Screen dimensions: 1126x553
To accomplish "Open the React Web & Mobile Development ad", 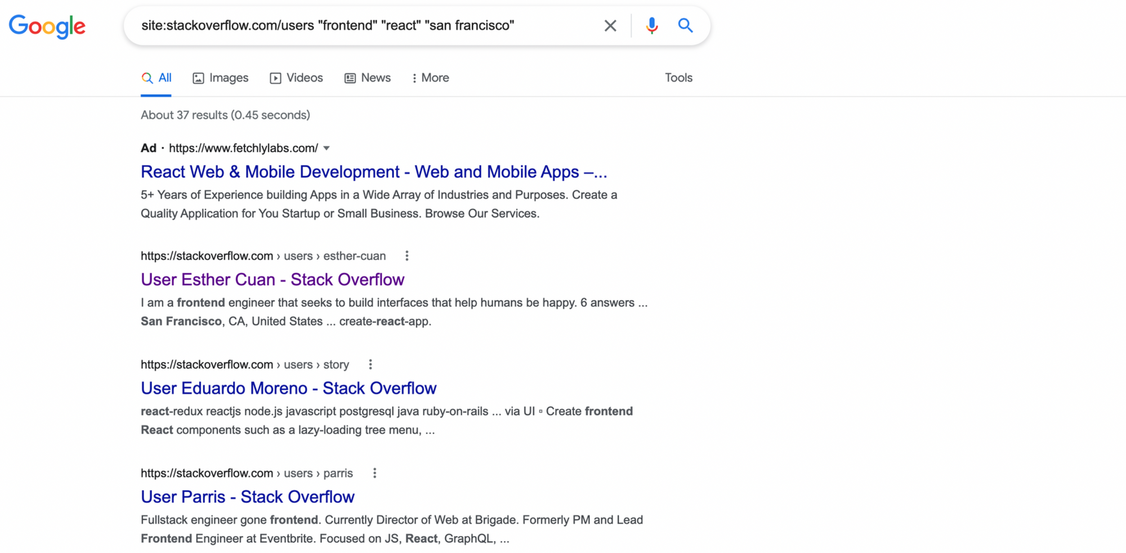I will pyautogui.click(x=374, y=172).
